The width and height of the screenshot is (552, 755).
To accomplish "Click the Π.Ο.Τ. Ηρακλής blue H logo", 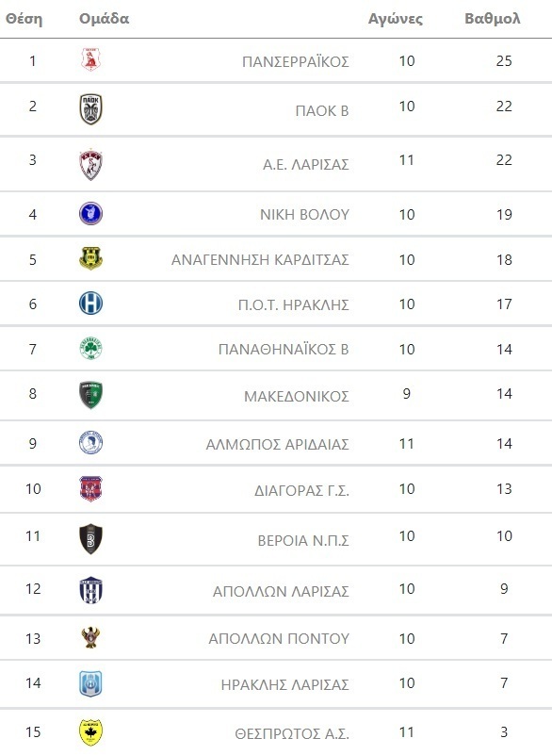I will pyautogui.click(x=91, y=304).
